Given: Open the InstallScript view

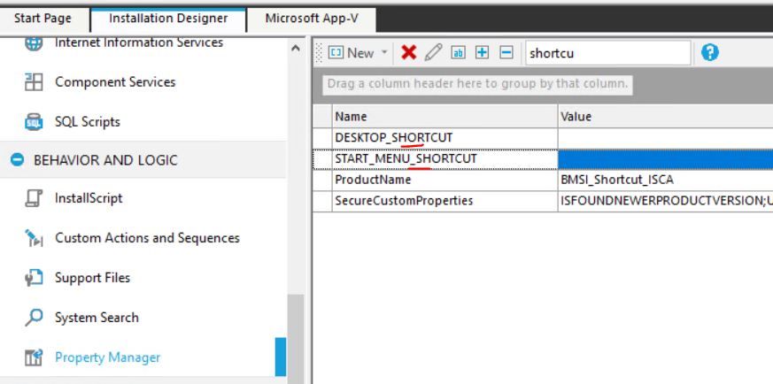Looking at the screenshot, I should (89, 198).
